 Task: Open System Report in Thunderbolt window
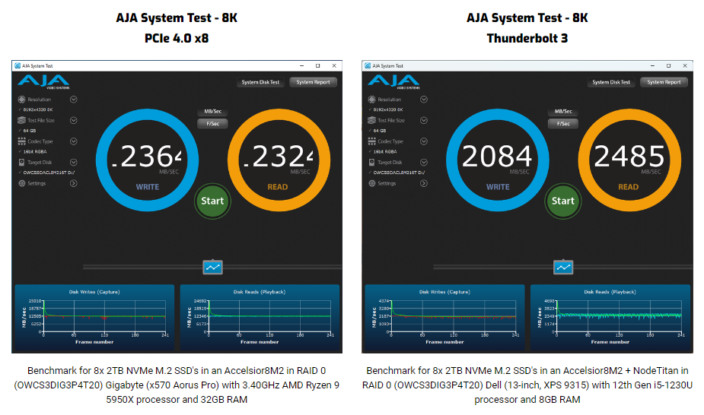[x=664, y=82]
